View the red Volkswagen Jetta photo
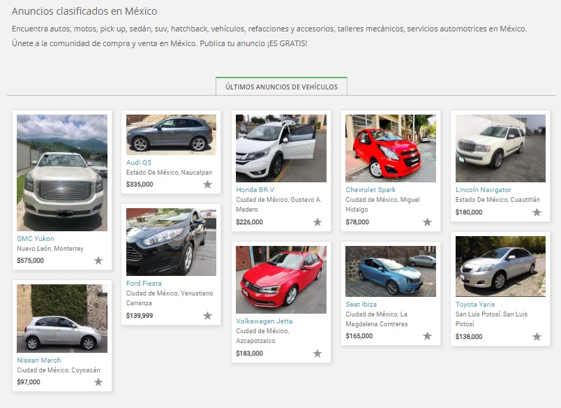Viewport: 561px width, 408px height. click(x=281, y=279)
